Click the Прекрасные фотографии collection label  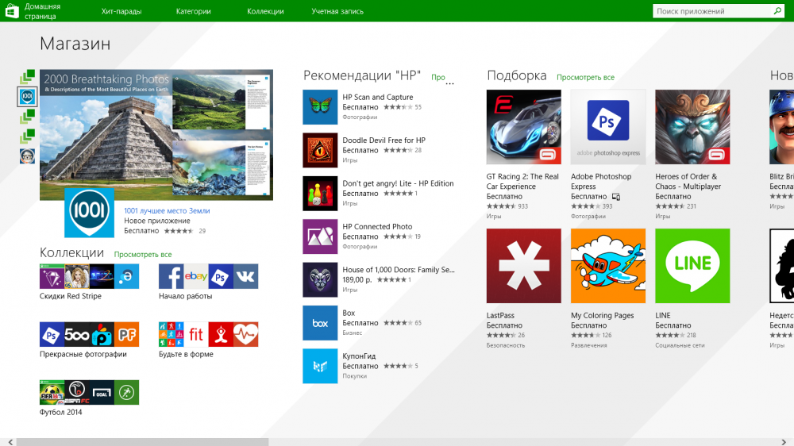coord(83,355)
